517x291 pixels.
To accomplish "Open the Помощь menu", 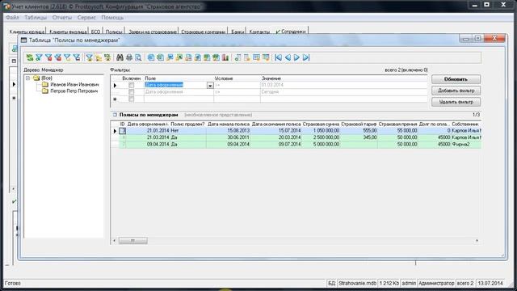I will 112,18.
